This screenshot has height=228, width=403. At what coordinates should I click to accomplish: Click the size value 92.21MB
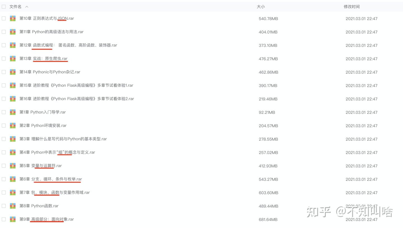[x=267, y=112]
